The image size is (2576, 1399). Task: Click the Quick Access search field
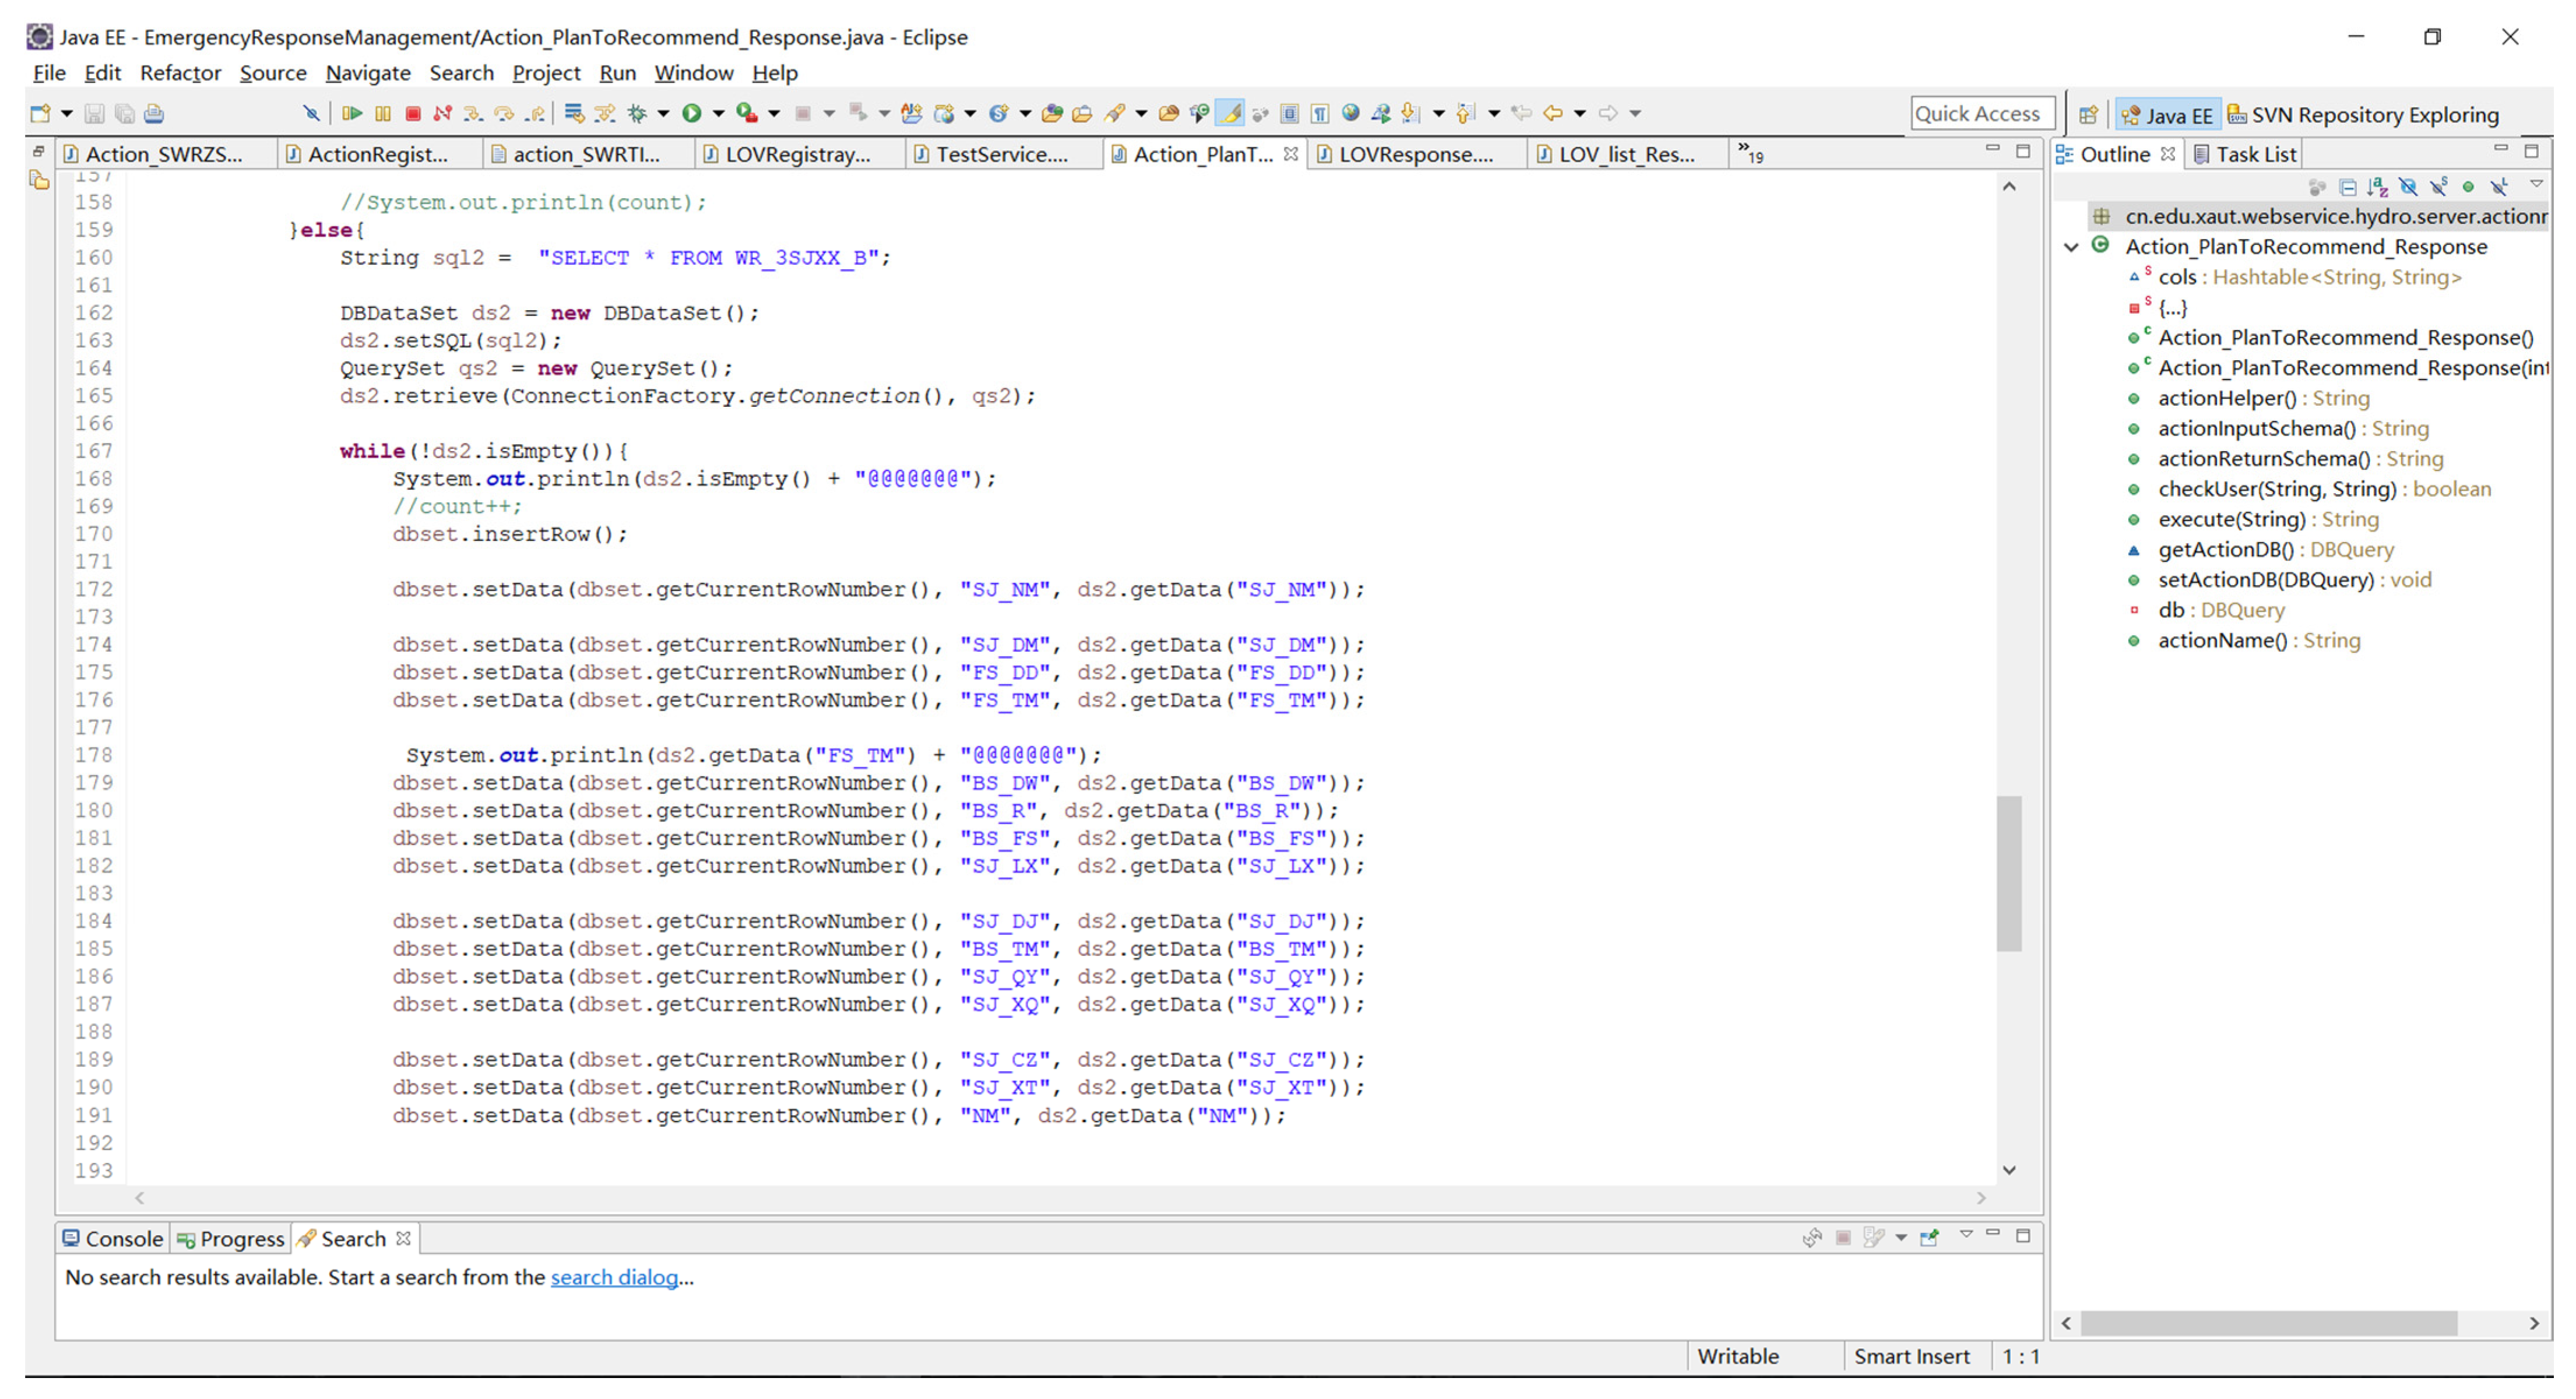[1979, 114]
